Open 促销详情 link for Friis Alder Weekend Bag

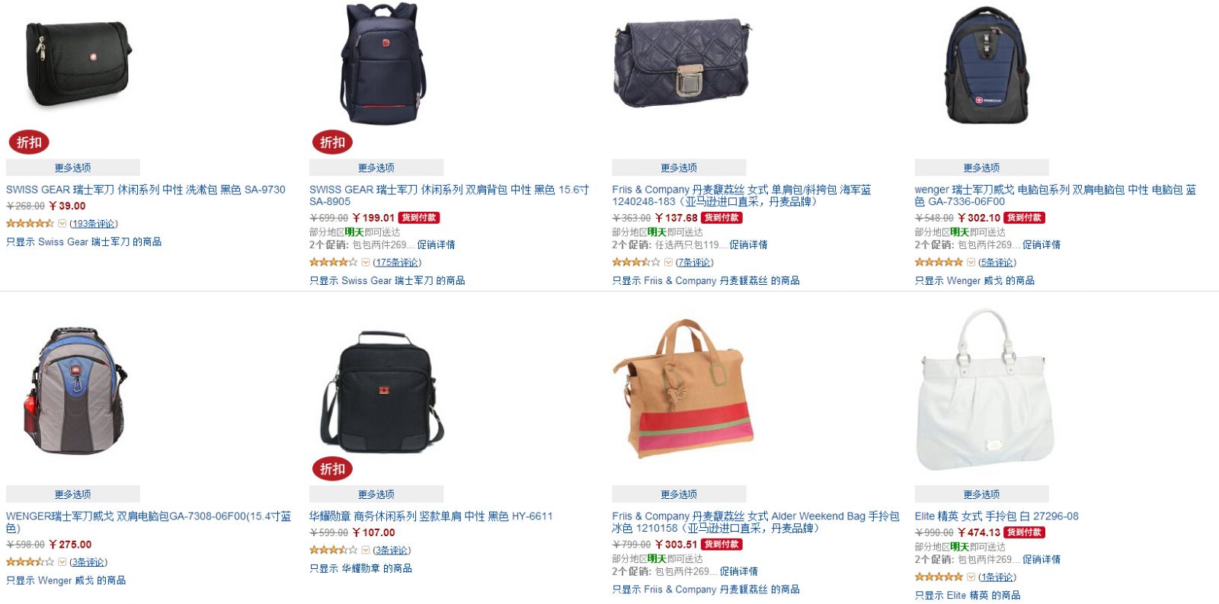pos(739,571)
